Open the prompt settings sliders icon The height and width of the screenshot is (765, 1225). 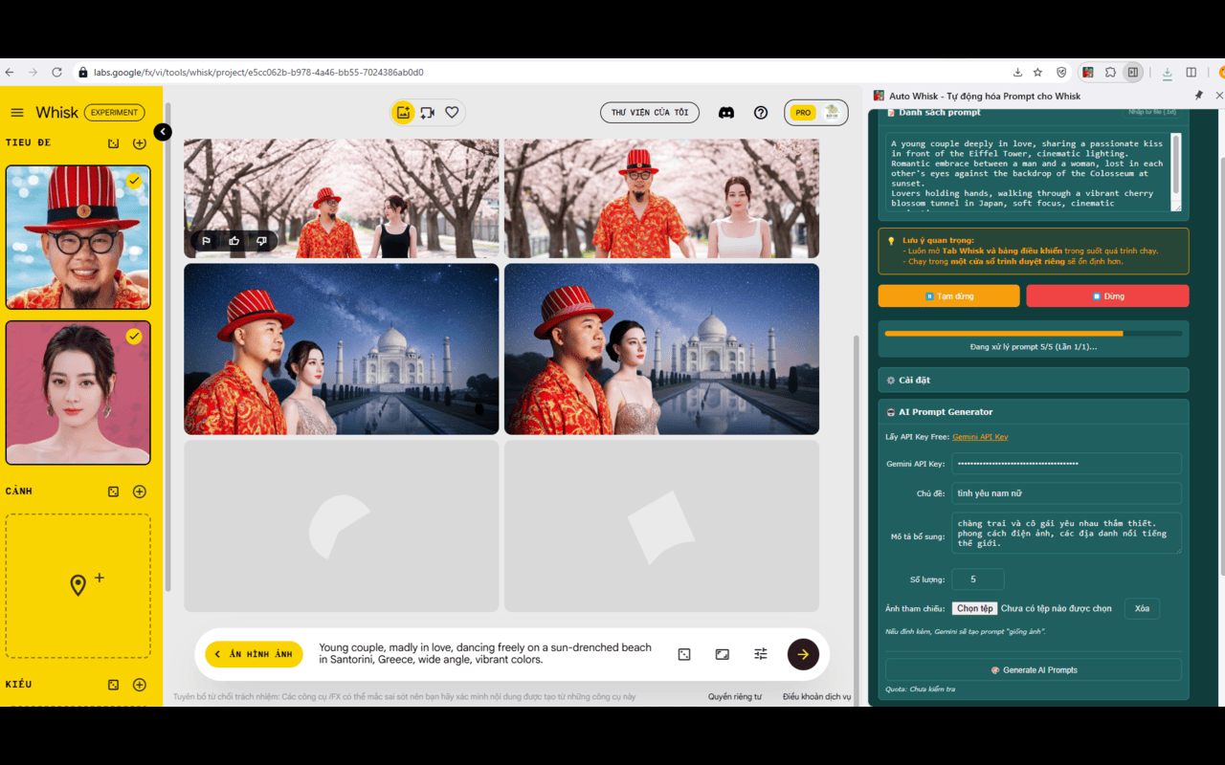[x=760, y=654]
